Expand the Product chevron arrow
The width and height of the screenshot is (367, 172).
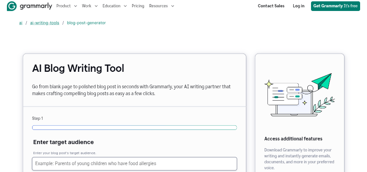(75, 6)
